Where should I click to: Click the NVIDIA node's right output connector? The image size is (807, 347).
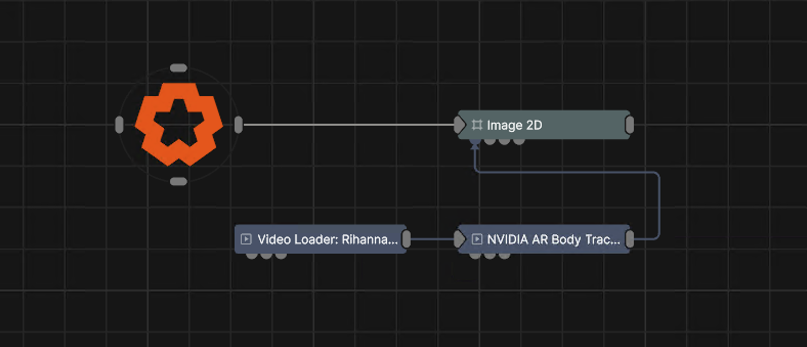coord(630,239)
